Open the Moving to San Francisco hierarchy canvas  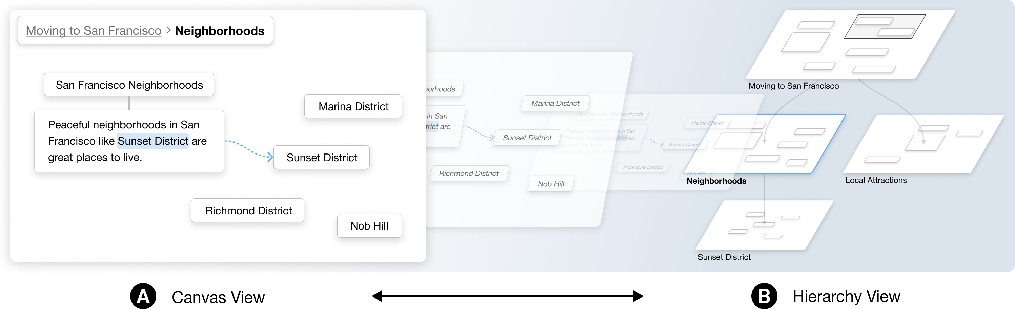pos(851,44)
